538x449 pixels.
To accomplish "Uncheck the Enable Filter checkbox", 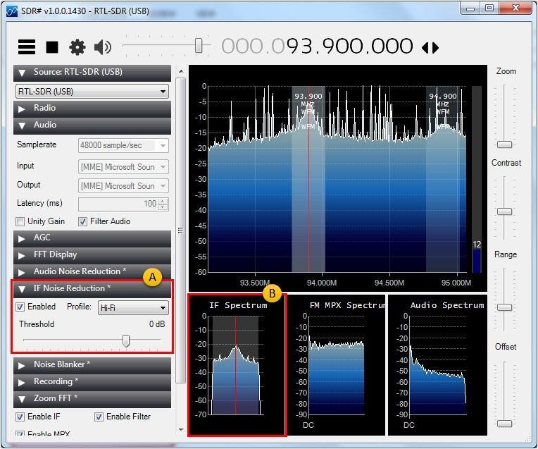I will click(99, 417).
